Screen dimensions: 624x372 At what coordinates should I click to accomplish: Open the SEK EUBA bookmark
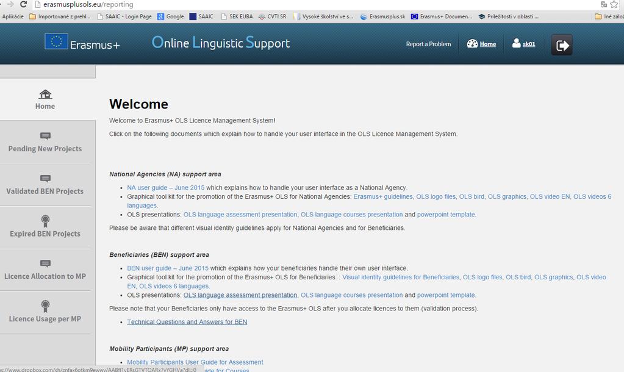[237, 16]
